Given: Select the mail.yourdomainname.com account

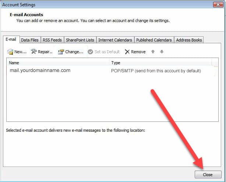Looking at the screenshot, I should pos(40,70).
